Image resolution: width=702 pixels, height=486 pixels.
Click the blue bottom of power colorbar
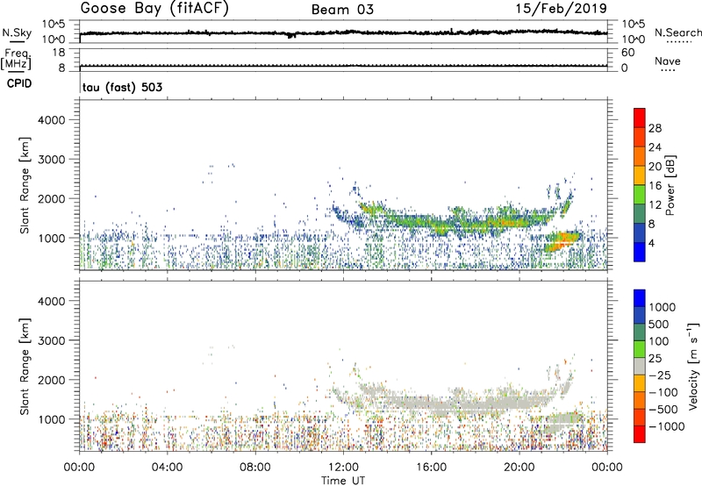640,253
